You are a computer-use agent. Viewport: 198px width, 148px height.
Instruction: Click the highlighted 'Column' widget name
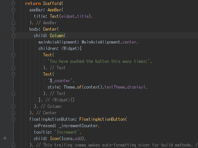click(57, 36)
